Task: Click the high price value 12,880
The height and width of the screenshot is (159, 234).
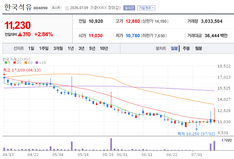Action: point(133,21)
